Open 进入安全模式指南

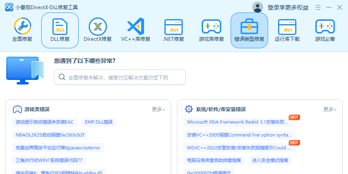[x=270, y=160]
